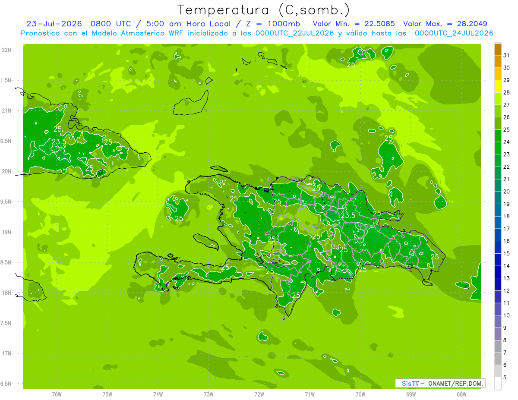The height and width of the screenshot is (400, 518).
Task: Click the legend value 9
Action: [x=505, y=328]
